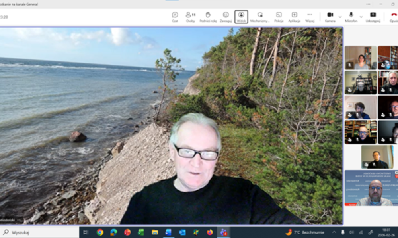Expand the Kamera options arrow
Screen dimensions: 398x238
point(340,17)
